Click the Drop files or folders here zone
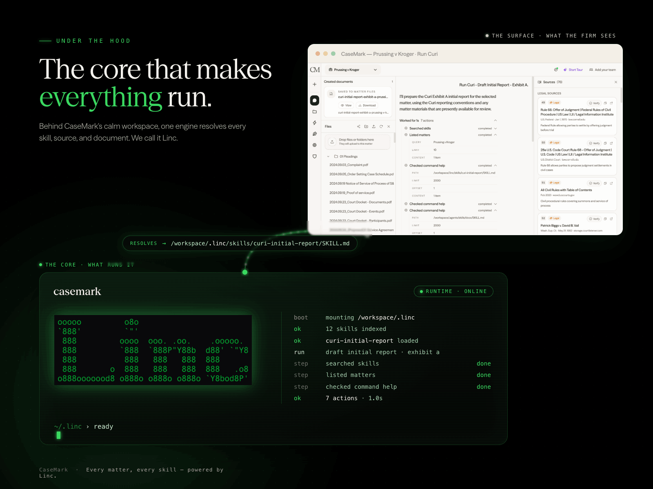653x489 pixels. coord(358,141)
